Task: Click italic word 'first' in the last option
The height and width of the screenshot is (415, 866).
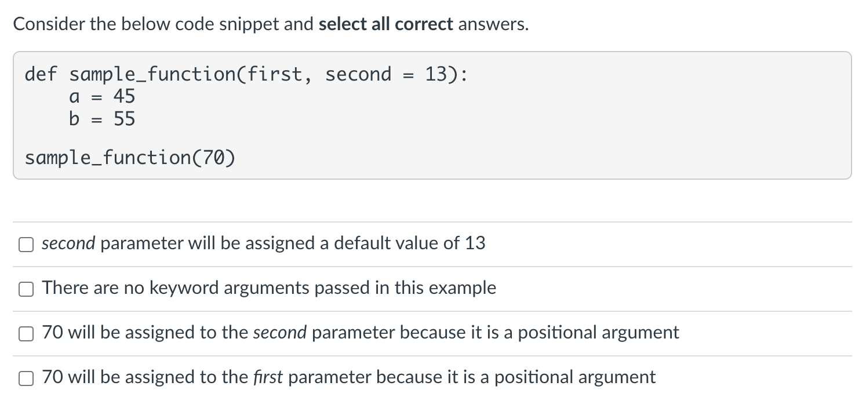Action: [268, 377]
